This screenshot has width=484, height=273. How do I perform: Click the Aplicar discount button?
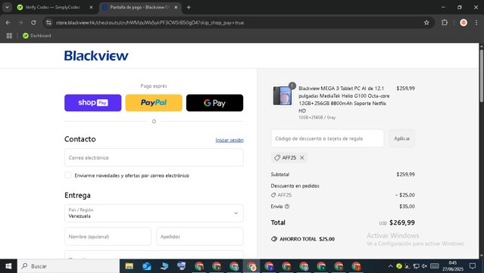click(401, 138)
